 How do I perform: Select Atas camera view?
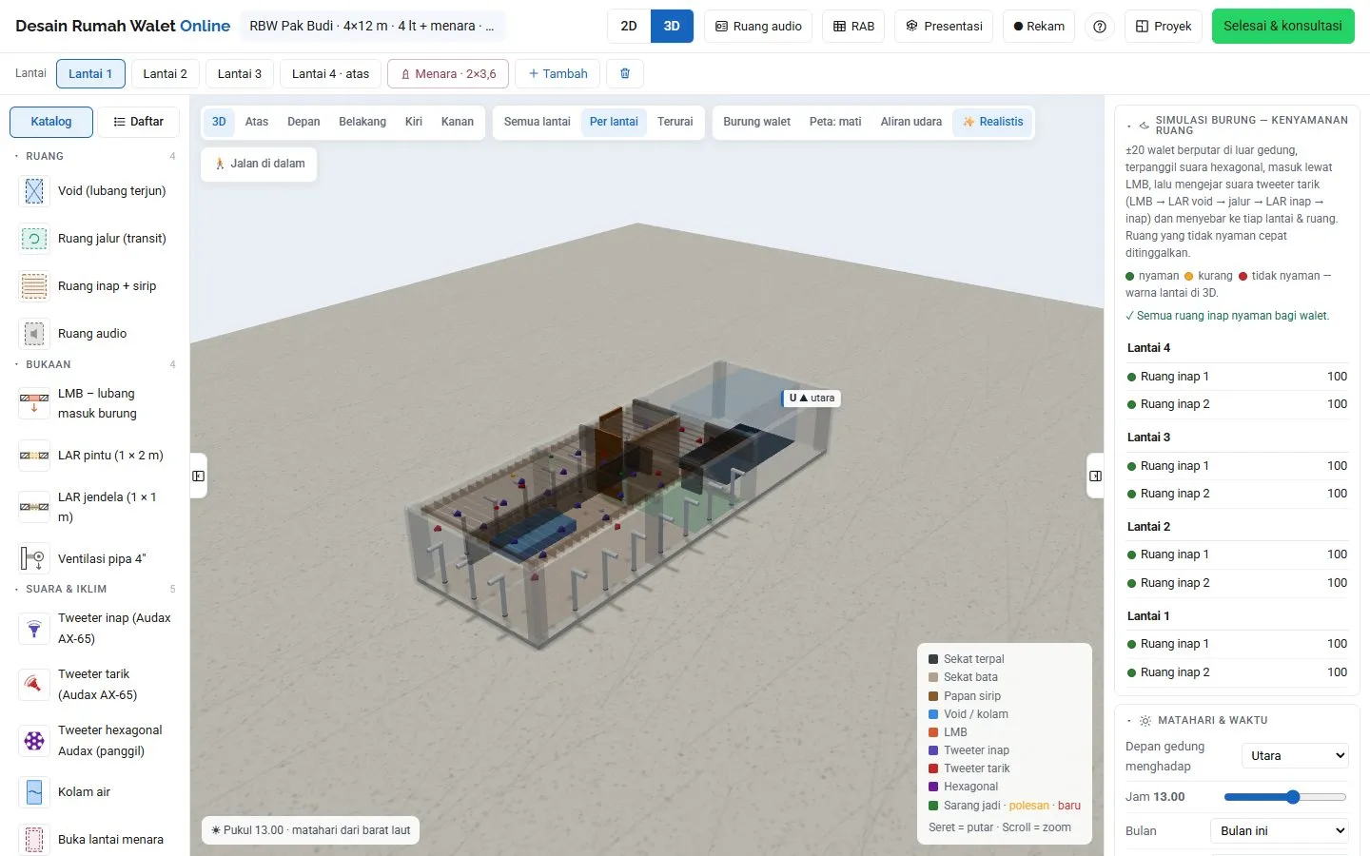257,122
